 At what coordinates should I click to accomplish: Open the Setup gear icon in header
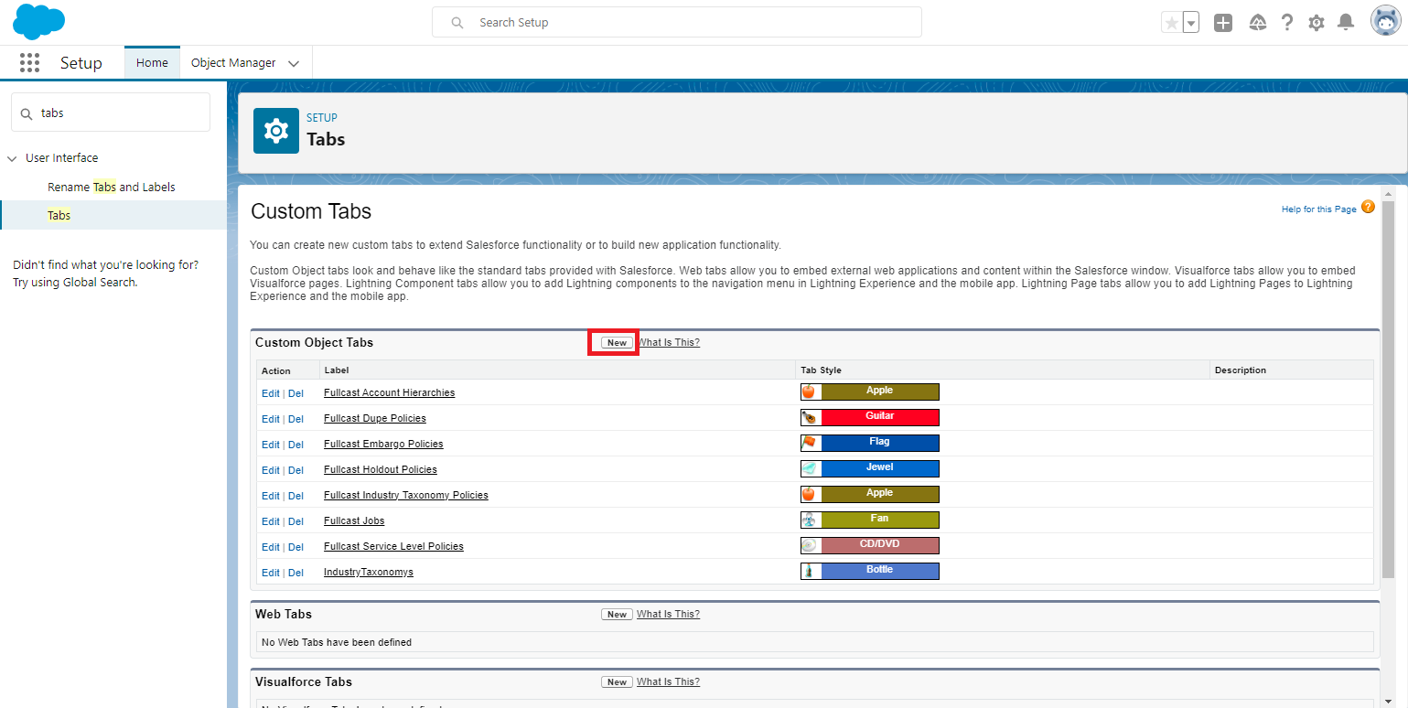click(1317, 23)
